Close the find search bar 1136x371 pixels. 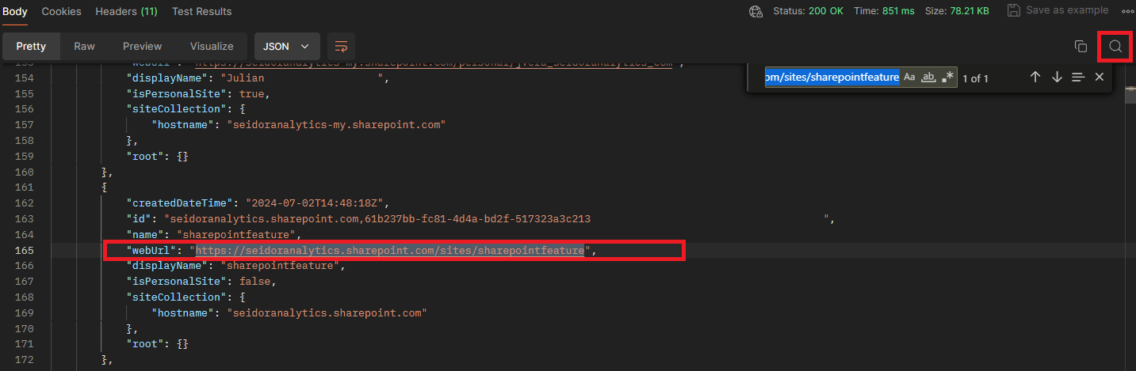[x=1099, y=78]
